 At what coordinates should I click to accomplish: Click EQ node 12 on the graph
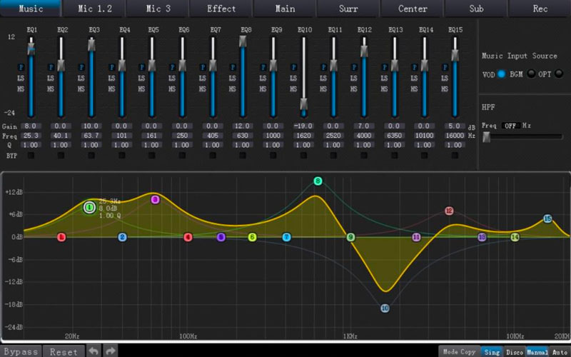[x=449, y=211]
